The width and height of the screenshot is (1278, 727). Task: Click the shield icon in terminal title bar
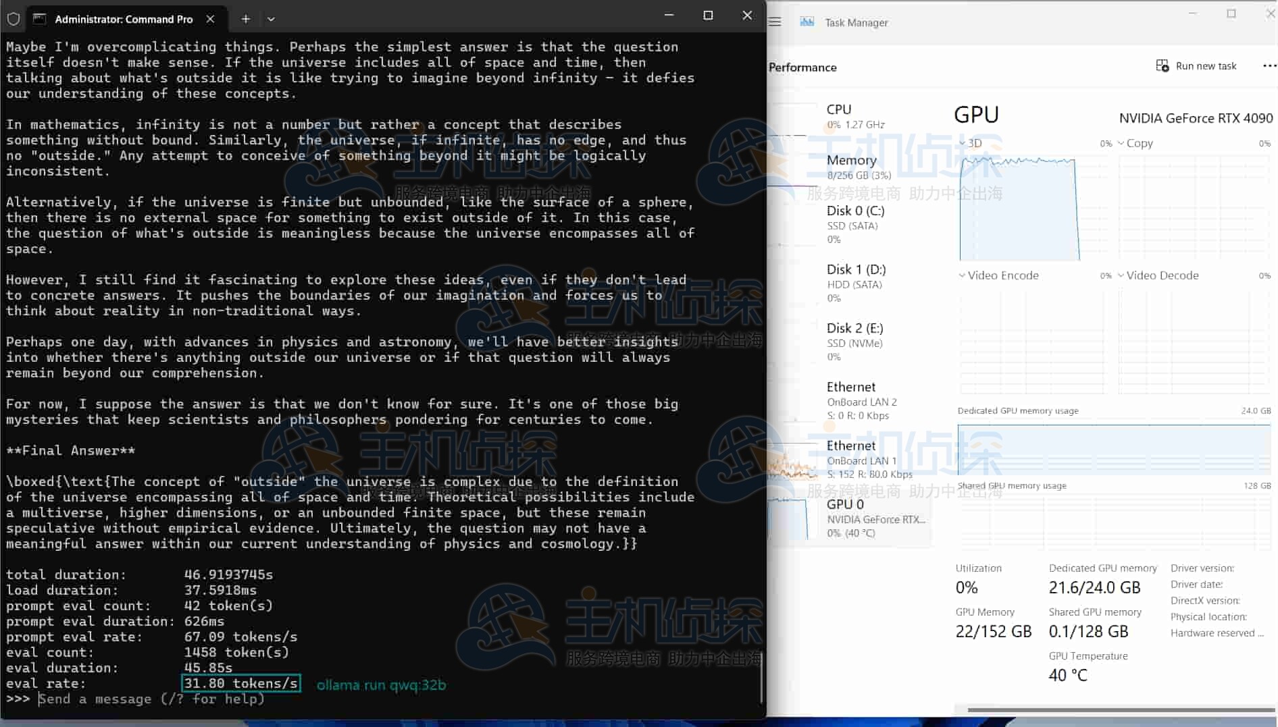[14, 19]
